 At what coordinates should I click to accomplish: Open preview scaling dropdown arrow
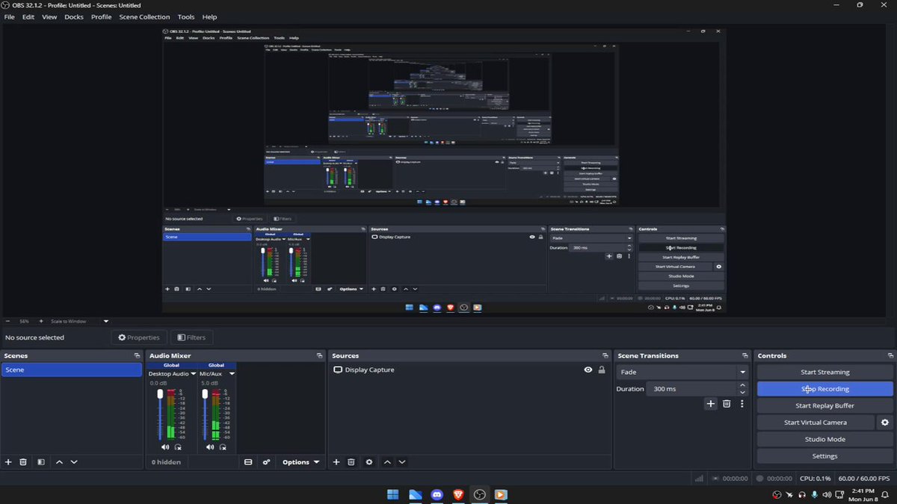pyautogui.click(x=106, y=321)
